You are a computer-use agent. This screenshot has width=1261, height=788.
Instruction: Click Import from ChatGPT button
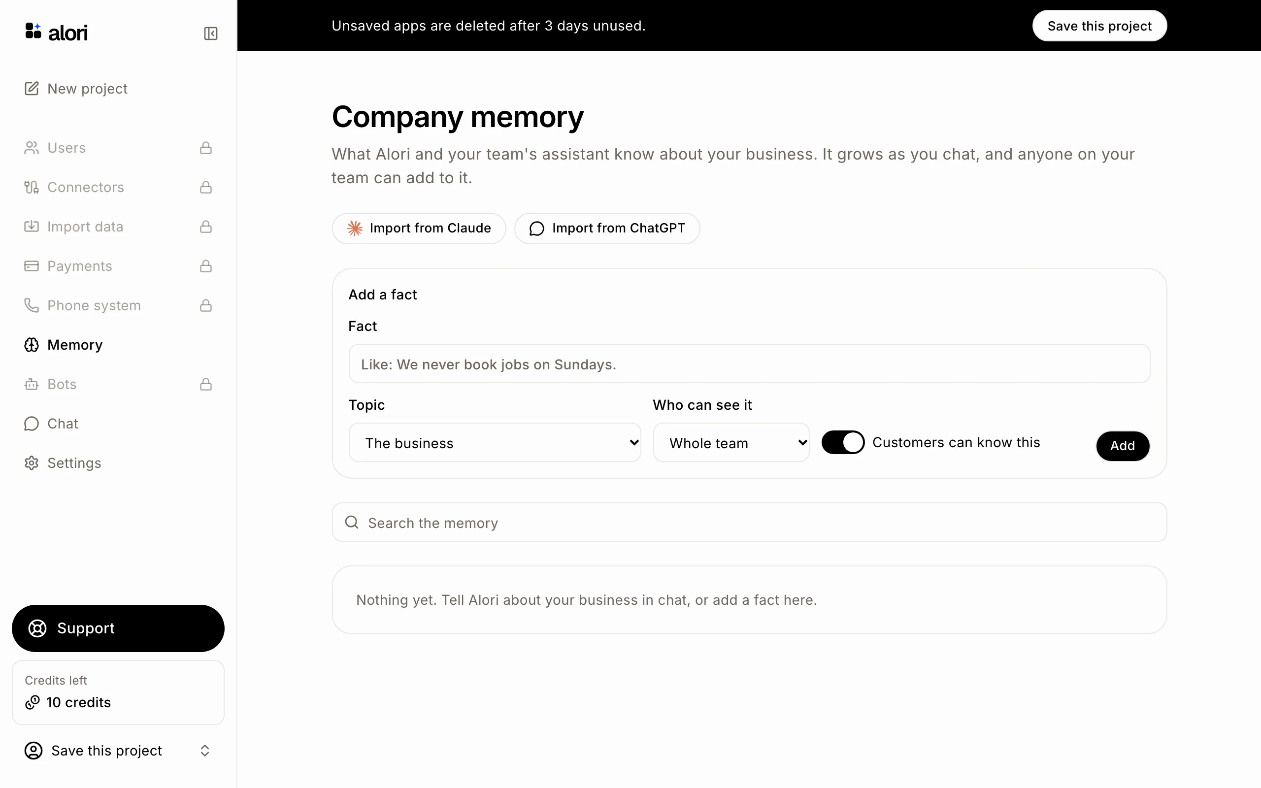[x=607, y=228]
